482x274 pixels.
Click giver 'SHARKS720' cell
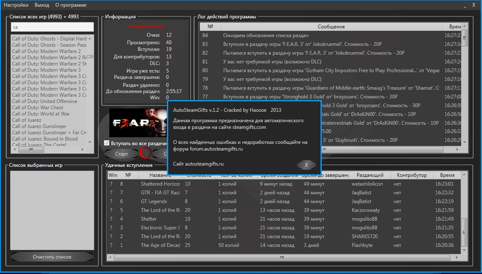tap(365, 236)
